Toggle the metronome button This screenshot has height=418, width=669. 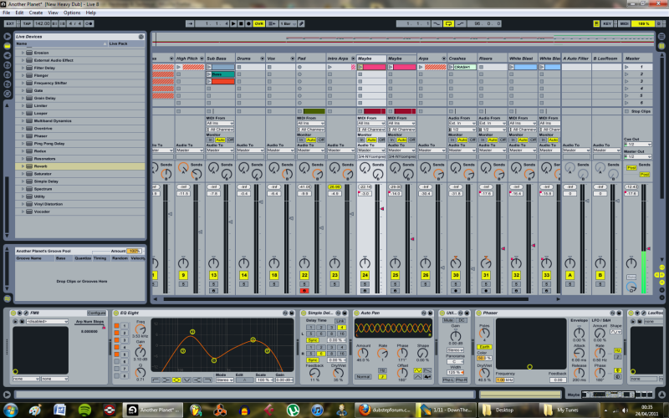[89, 24]
